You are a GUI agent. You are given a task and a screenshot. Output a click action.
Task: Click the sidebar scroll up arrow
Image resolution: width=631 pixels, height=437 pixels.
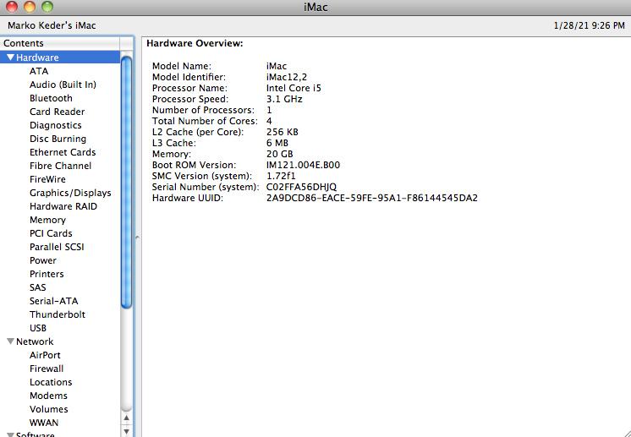(x=126, y=418)
